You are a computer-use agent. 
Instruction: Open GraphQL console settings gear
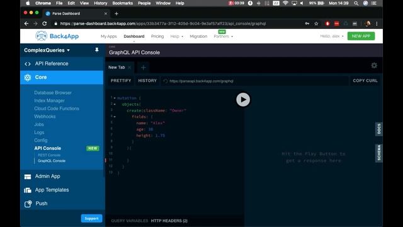coord(374,66)
